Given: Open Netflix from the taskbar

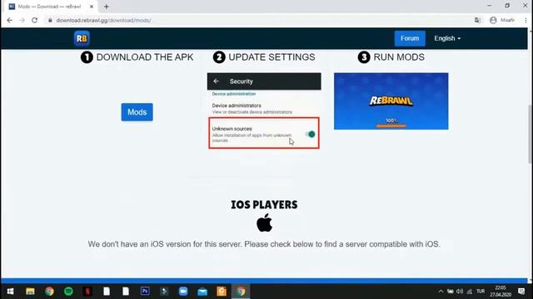Looking at the screenshot, I should [87, 292].
